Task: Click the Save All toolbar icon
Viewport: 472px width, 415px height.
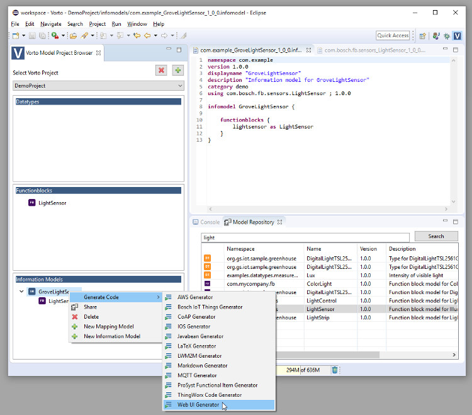Action: click(42, 36)
